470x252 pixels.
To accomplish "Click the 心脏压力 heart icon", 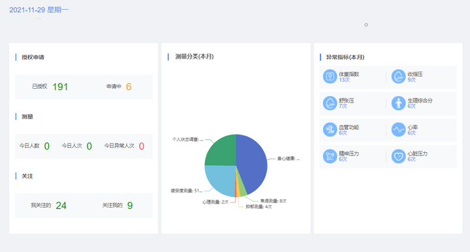I will click(398, 156).
